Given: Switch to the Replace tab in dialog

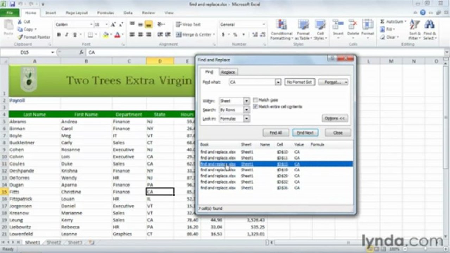Looking at the screenshot, I should tap(228, 72).
